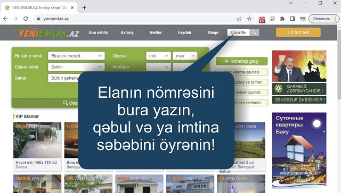Viewport: 341px width, 193px height.
Task: Close the YENIEMLAK.AZ browser tab
Action: [x=72, y=7]
